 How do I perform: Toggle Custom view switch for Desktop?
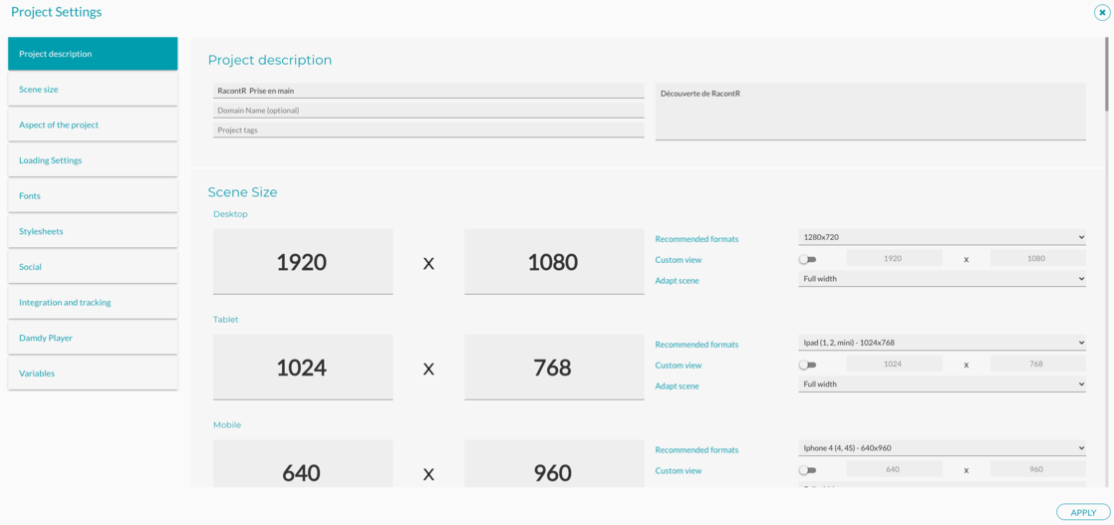[807, 259]
